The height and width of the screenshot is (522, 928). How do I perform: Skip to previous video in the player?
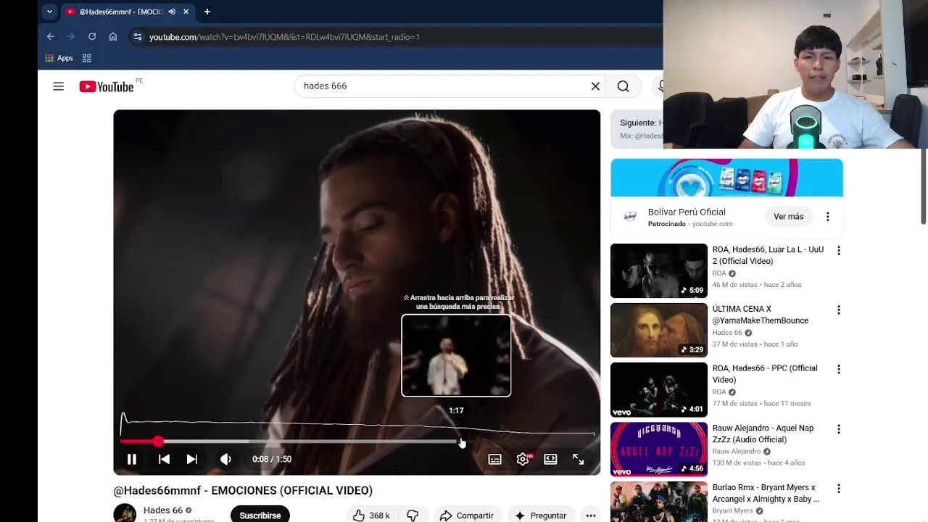[x=164, y=459]
